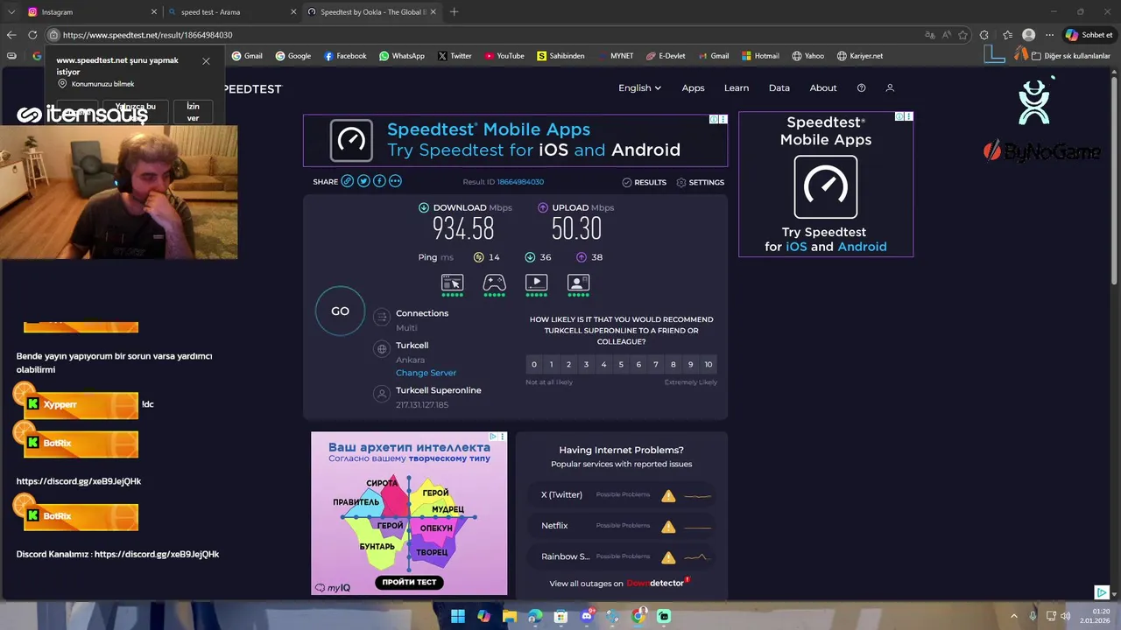Open the Windows Start menu
This screenshot has width=1121, height=630.
click(458, 616)
